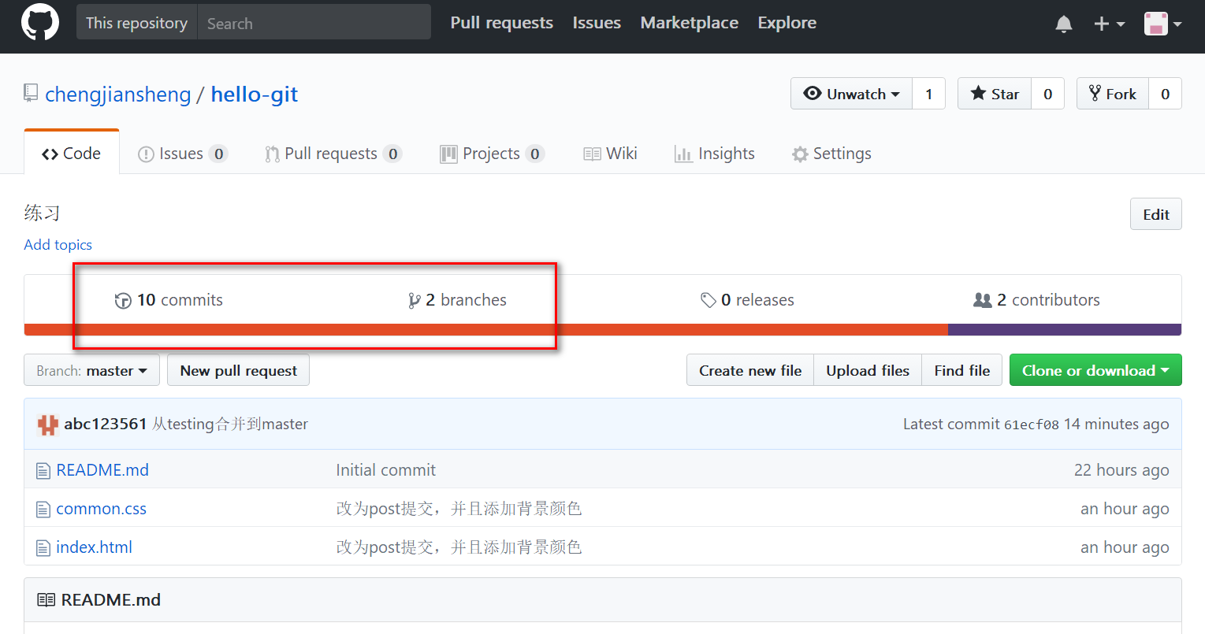Click the releases tag icon

(708, 300)
